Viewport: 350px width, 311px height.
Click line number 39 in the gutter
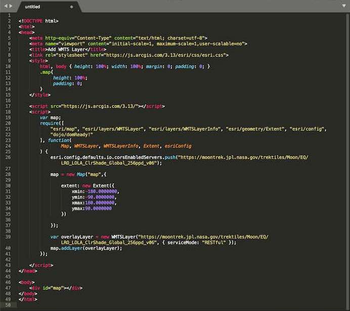8,237
